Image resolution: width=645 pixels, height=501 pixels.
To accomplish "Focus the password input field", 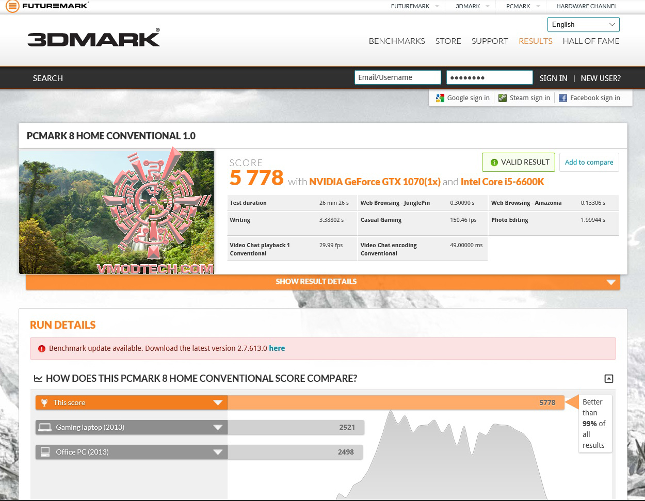I will (x=489, y=77).
